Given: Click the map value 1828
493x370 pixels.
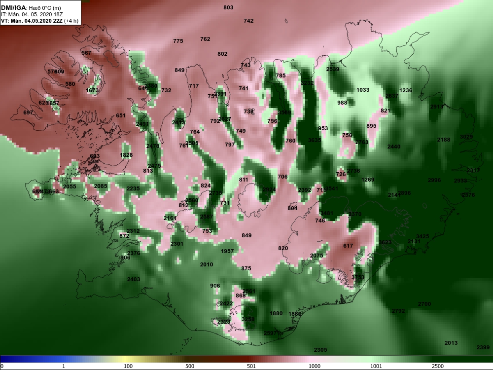Looking at the screenshot, I should click(126, 155).
